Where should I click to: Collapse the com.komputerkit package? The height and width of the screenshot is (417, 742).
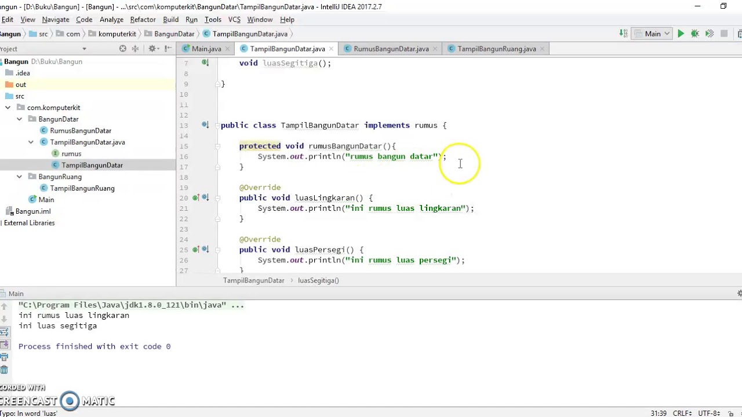(x=8, y=107)
